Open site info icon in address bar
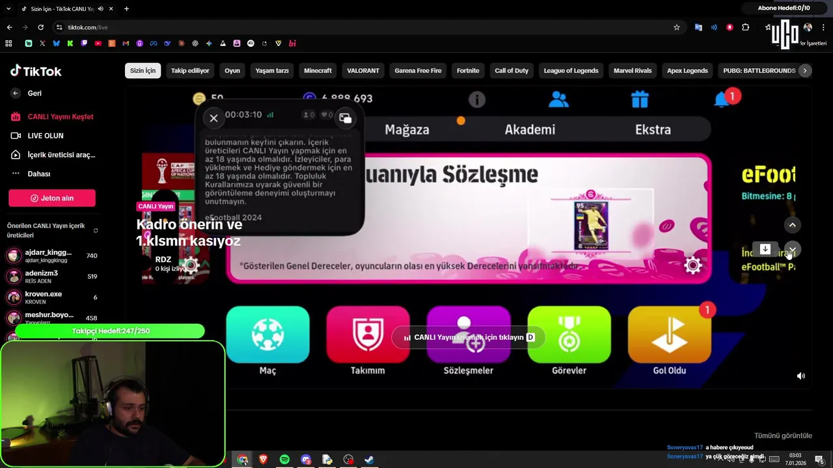Viewport: 833px width, 468px height. 59,27
